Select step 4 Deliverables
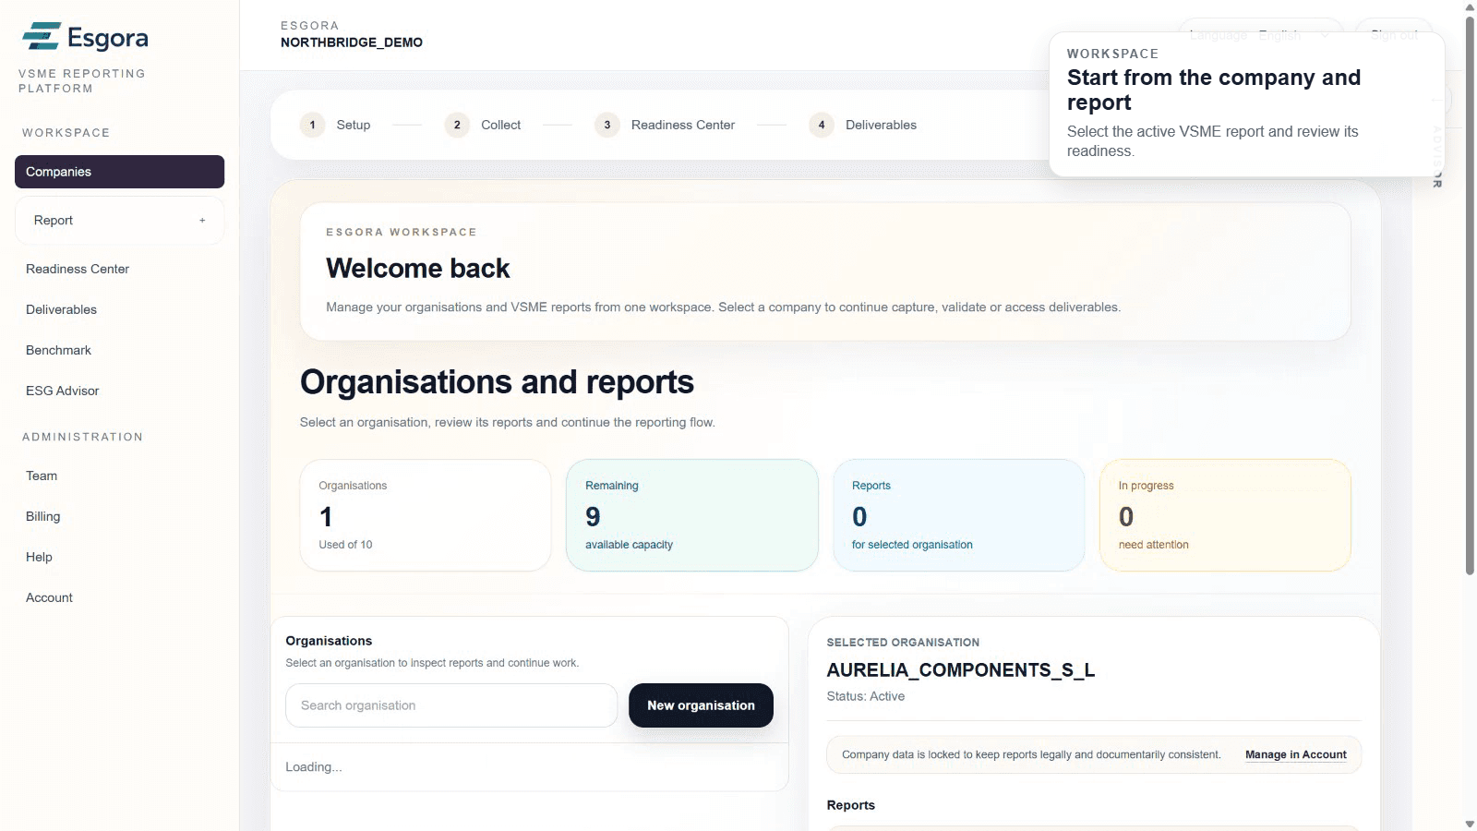Screen dimensions: 1477x831 [863, 125]
